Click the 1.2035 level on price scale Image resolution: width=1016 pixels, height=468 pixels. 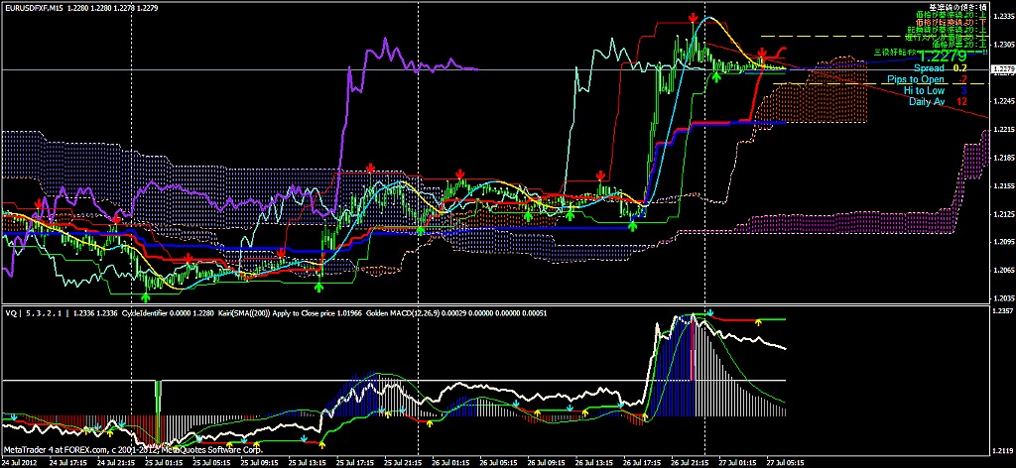[1002, 297]
